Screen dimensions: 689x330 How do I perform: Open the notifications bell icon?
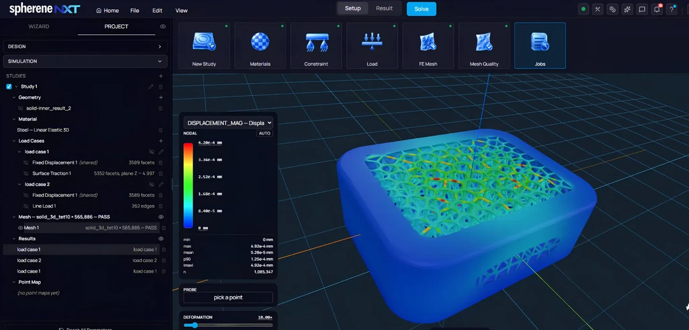(657, 9)
